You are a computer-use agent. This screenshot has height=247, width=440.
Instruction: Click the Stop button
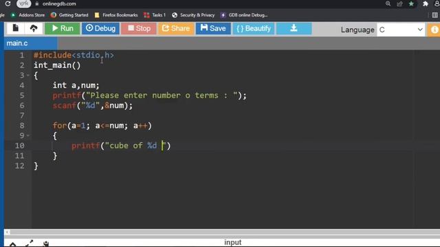139,28
